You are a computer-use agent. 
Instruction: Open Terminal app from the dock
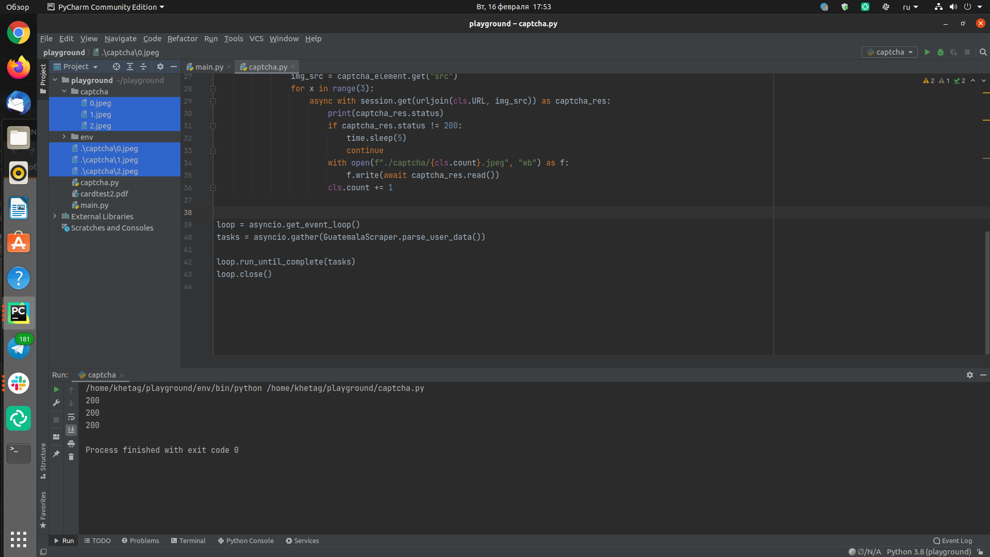(x=19, y=453)
